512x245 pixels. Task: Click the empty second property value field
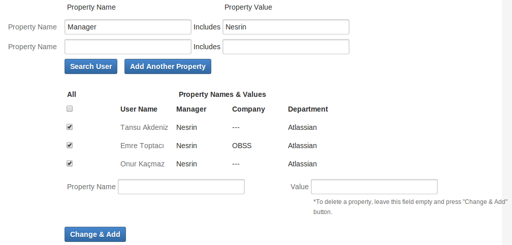pyautogui.click(x=285, y=47)
